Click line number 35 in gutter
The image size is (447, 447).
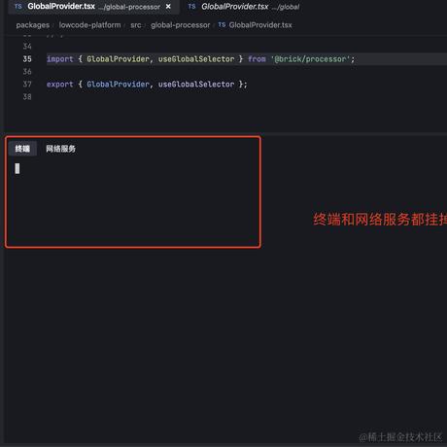click(27, 59)
